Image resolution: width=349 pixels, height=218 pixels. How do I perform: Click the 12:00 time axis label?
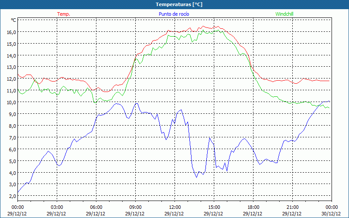click(x=175, y=208)
